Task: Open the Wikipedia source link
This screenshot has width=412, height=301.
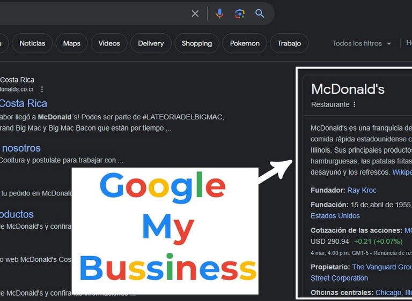Action: pyautogui.click(x=402, y=172)
